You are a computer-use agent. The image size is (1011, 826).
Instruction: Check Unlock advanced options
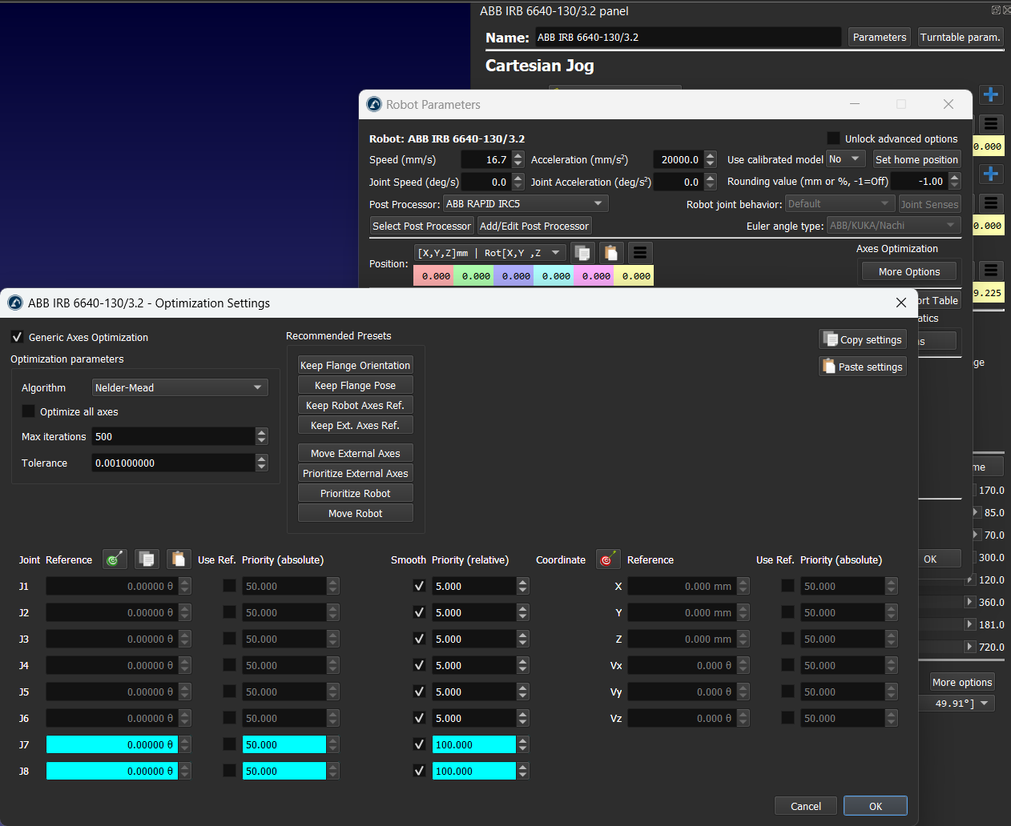coord(833,138)
